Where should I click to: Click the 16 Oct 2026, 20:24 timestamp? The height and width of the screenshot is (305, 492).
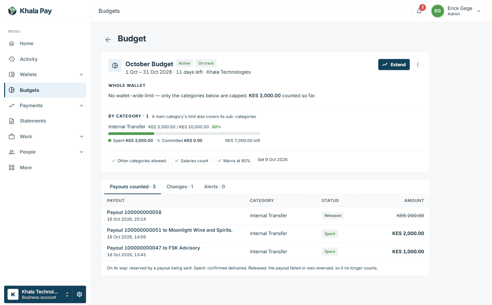click(x=127, y=219)
